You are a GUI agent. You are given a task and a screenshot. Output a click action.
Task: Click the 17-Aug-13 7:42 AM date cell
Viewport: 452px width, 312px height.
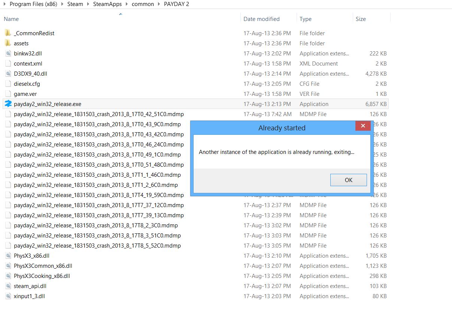pyautogui.click(x=267, y=114)
